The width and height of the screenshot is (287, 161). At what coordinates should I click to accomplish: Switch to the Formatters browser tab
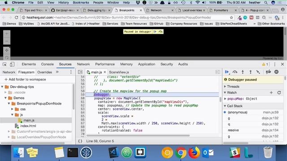tap(221, 10)
